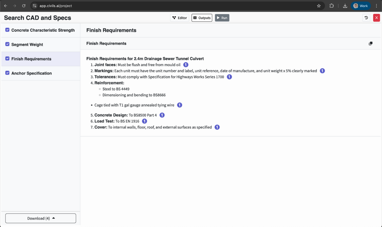Expand the Download (4) dropdown
Screen dimensions: 382x227
pyautogui.click(x=41, y=218)
